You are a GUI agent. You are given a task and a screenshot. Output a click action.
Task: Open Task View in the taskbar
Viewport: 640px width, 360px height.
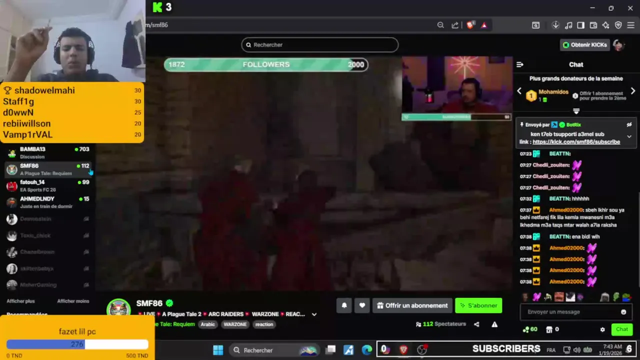pyautogui.click(x=330, y=350)
